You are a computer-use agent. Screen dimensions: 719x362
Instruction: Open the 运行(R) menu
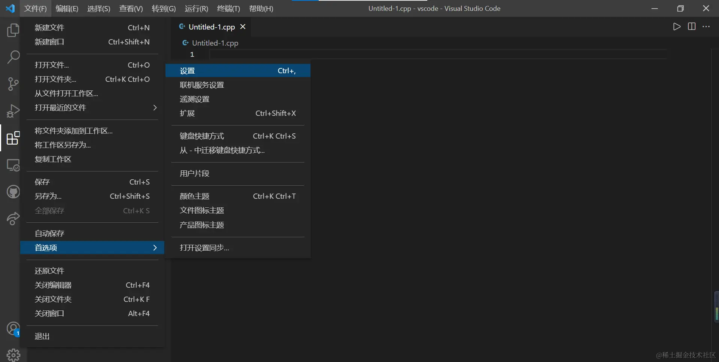coord(196,8)
